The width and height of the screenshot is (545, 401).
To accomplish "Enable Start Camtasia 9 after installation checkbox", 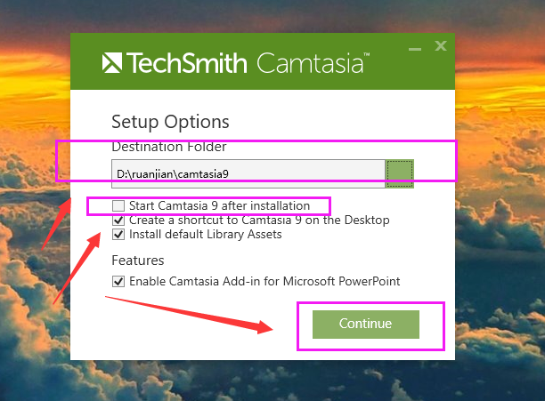I will point(118,205).
